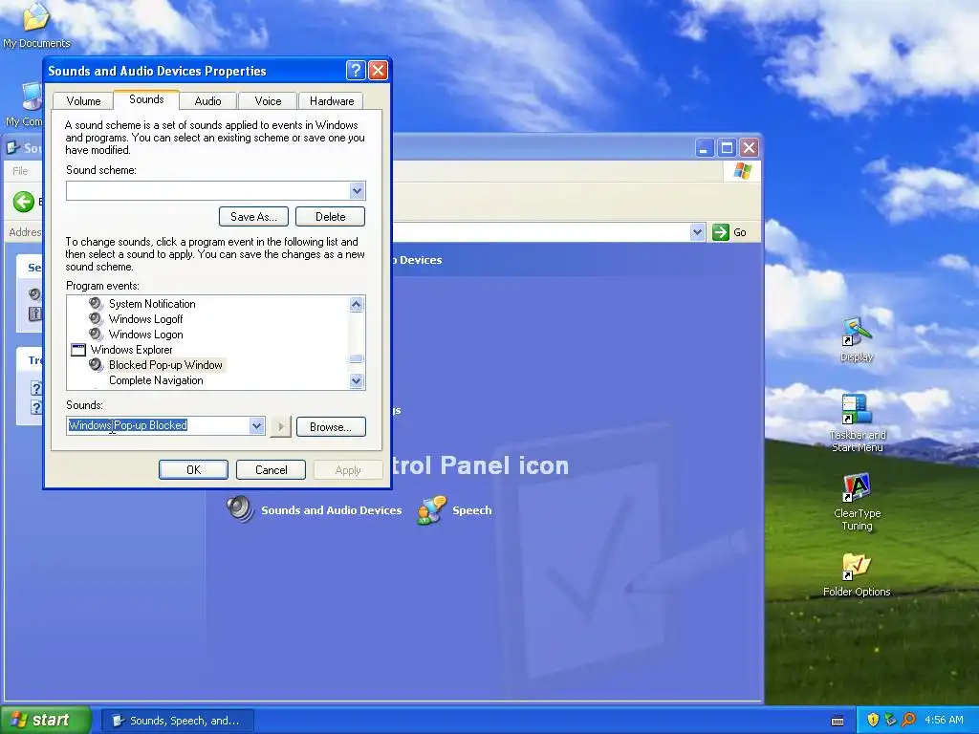The height and width of the screenshot is (734, 979).
Task: Open ClearType Tuning desktop shortcut
Action: [857, 503]
